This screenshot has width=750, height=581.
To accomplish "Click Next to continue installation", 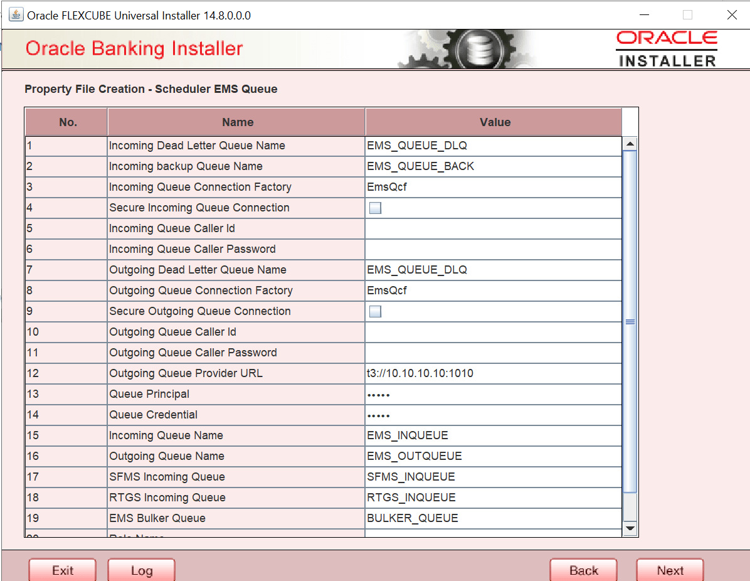I will point(670,570).
